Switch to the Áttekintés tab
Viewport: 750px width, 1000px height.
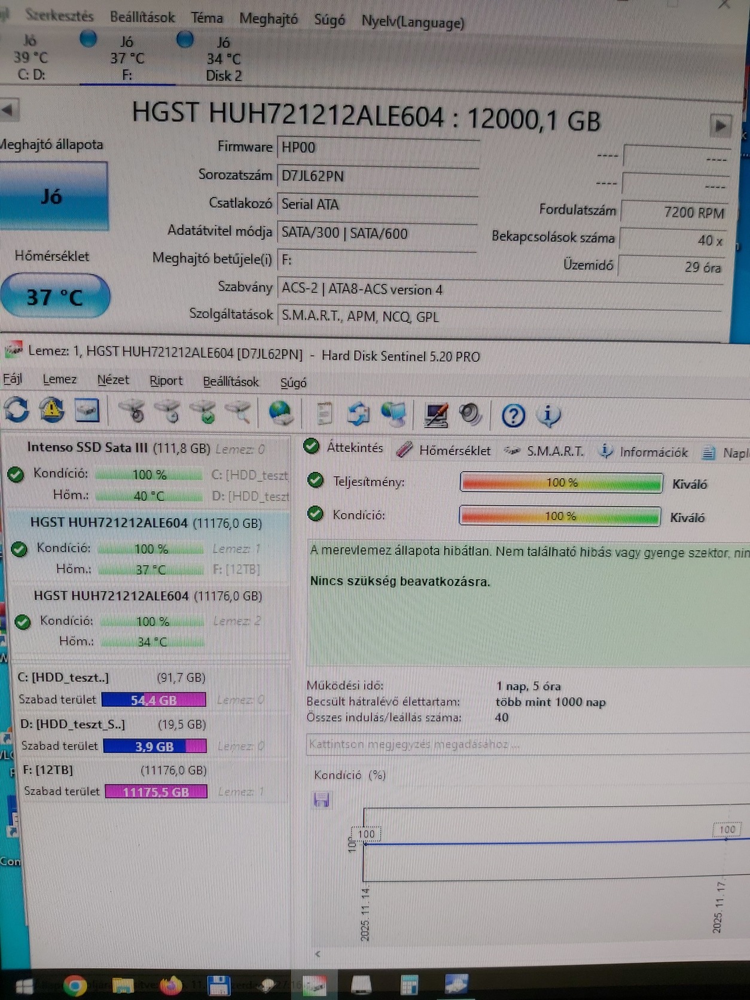point(344,447)
